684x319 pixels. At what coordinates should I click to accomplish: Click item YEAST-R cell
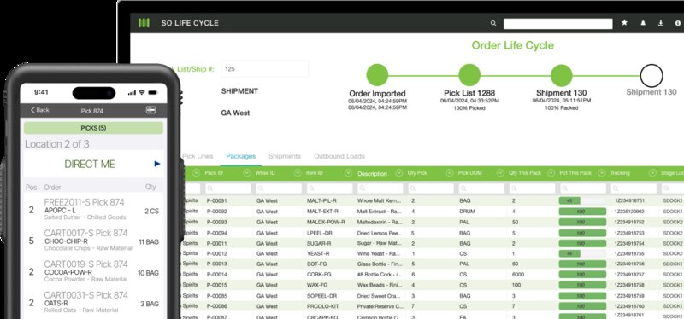(318, 253)
